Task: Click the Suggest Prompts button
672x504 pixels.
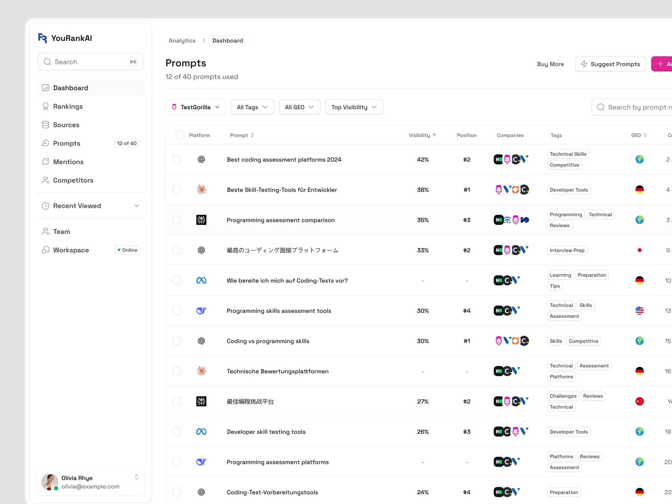Action: (x=610, y=64)
